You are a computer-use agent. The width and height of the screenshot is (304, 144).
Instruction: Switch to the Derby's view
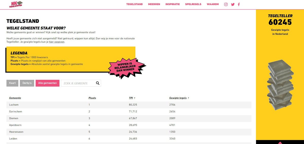pyautogui.click(x=27, y=83)
